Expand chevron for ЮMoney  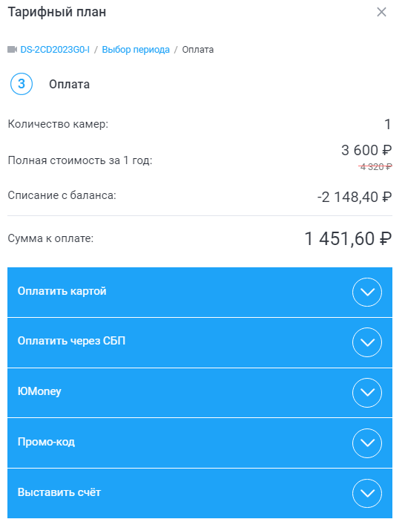pyautogui.click(x=367, y=393)
